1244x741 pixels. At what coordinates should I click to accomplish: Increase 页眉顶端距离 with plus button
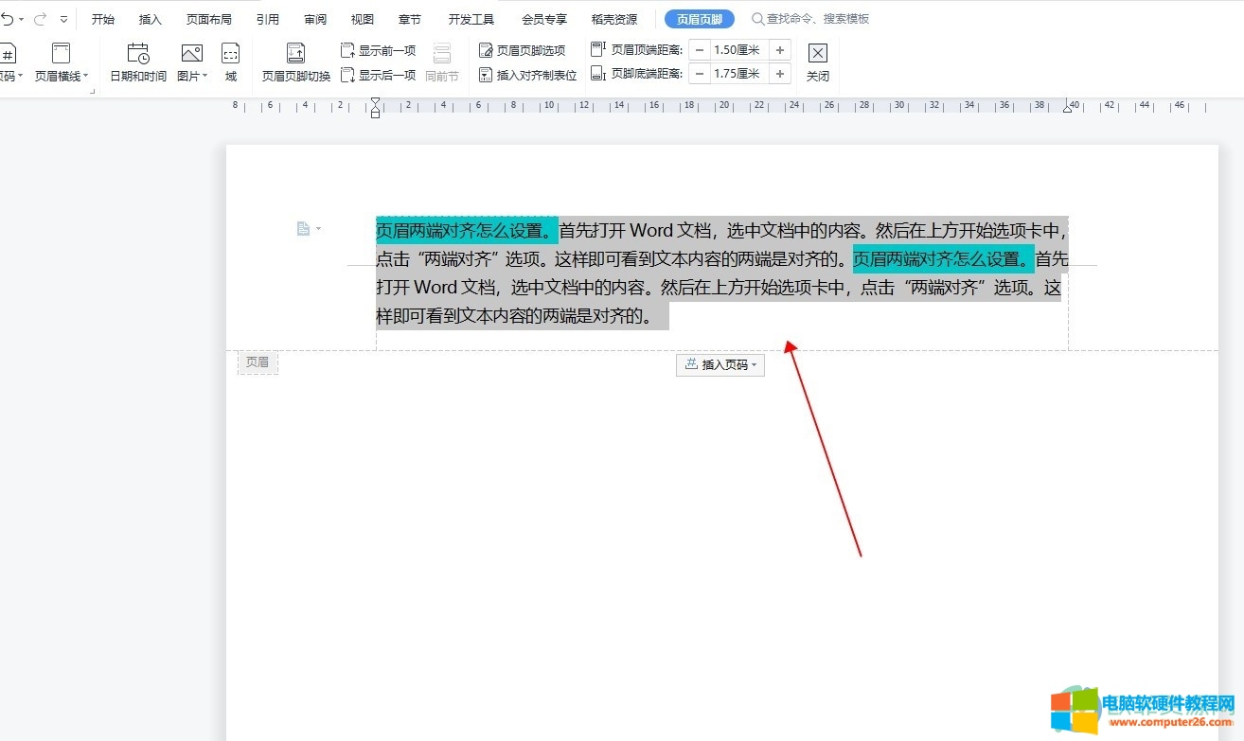click(780, 50)
